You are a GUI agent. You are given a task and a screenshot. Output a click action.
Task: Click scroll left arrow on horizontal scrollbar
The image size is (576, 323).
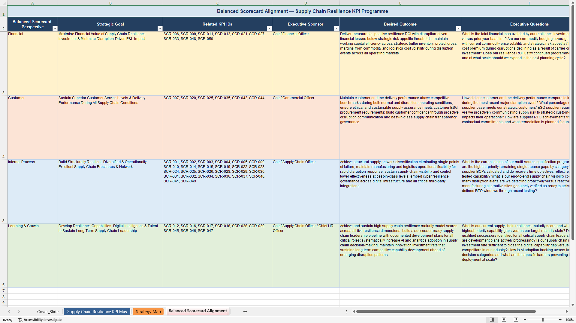click(354, 312)
